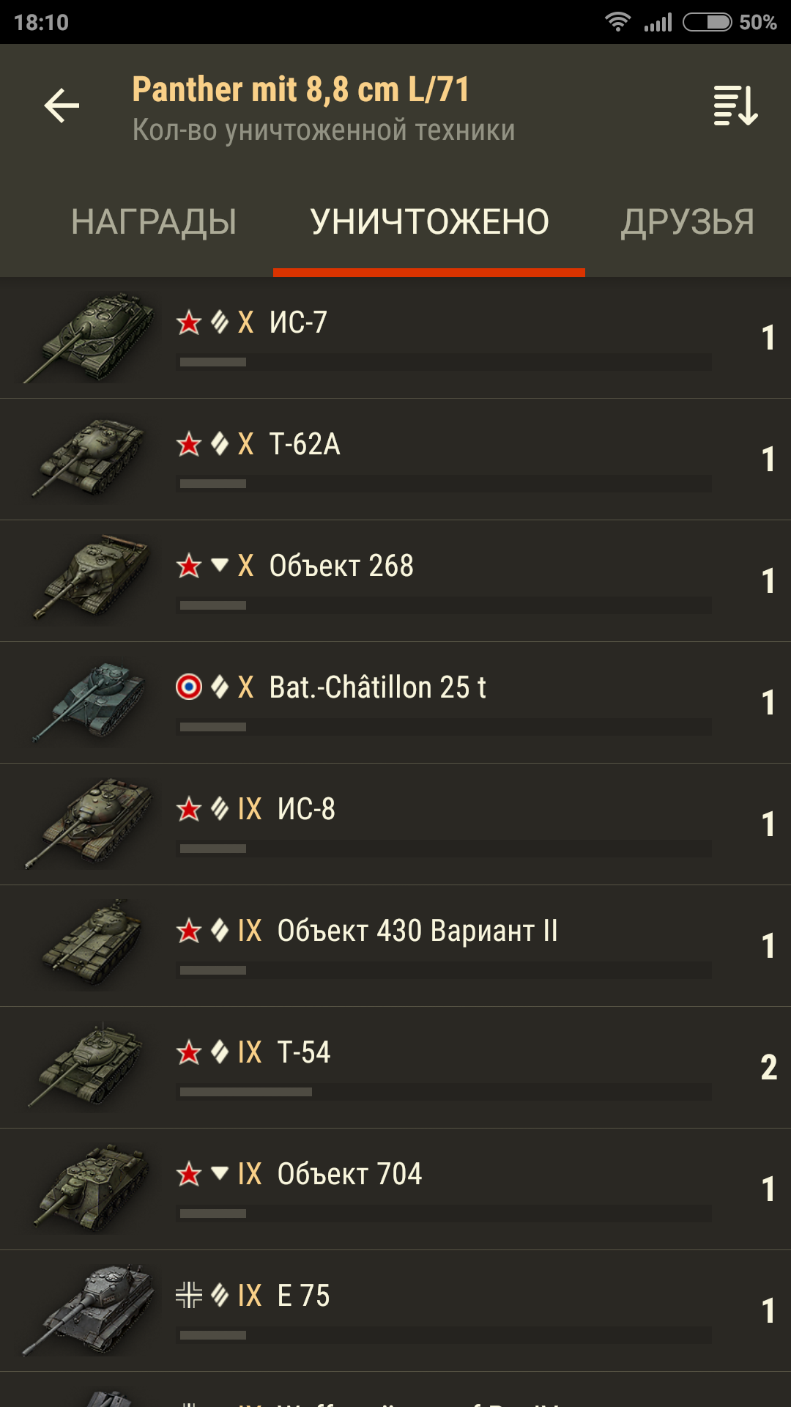Tap the tank destroyer class icon beside Объект 704
This screenshot has height=1407, width=791.
click(220, 1173)
